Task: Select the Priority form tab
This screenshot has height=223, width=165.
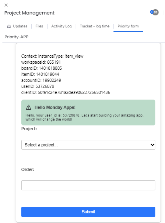Action: click(128, 26)
